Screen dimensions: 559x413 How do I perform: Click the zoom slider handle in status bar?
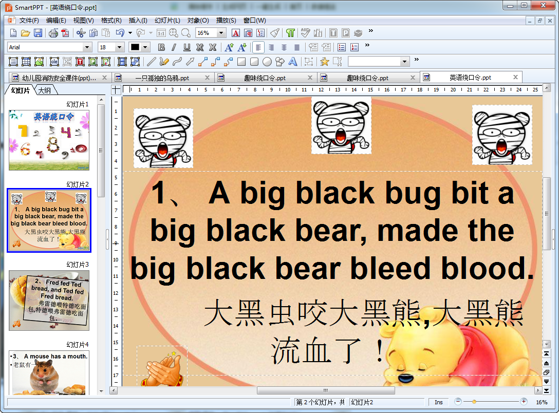[474, 402]
